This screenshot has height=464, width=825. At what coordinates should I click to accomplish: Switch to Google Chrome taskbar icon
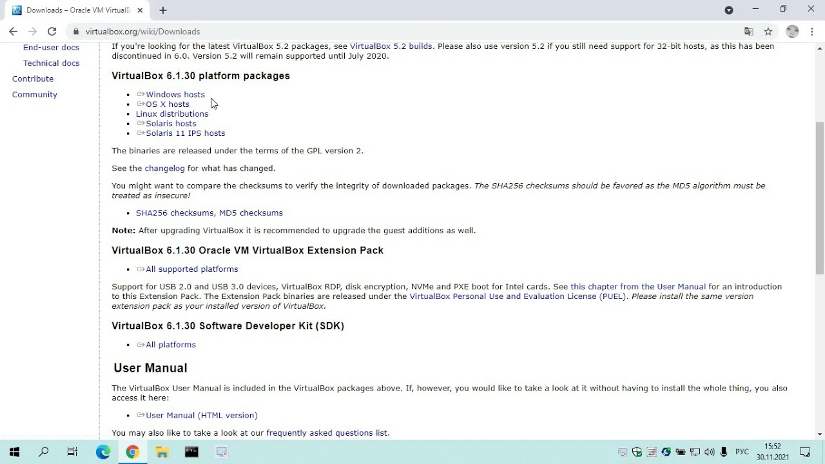pyautogui.click(x=132, y=452)
